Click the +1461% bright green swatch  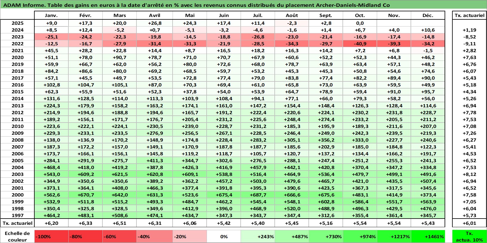point(428,236)
